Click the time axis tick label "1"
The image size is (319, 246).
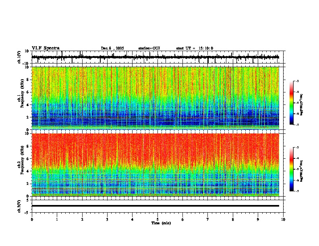(57, 219)
